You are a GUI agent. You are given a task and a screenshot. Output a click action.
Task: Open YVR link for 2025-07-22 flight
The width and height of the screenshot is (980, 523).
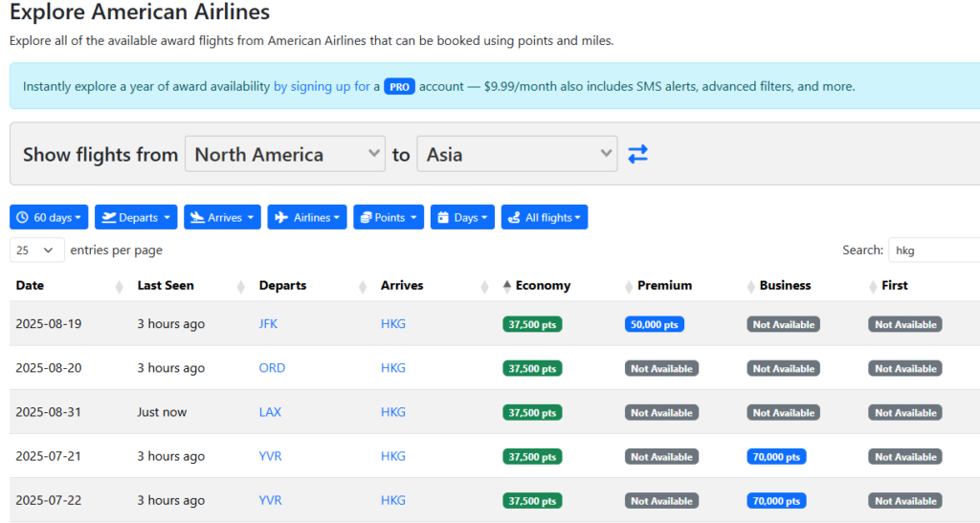point(270,501)
